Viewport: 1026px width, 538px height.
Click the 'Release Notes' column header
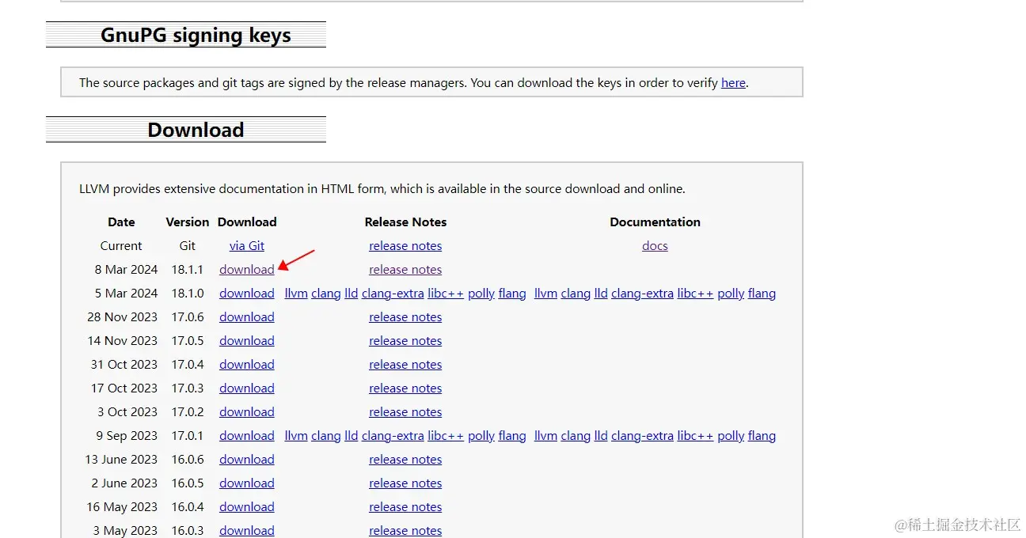click(405, 222)
